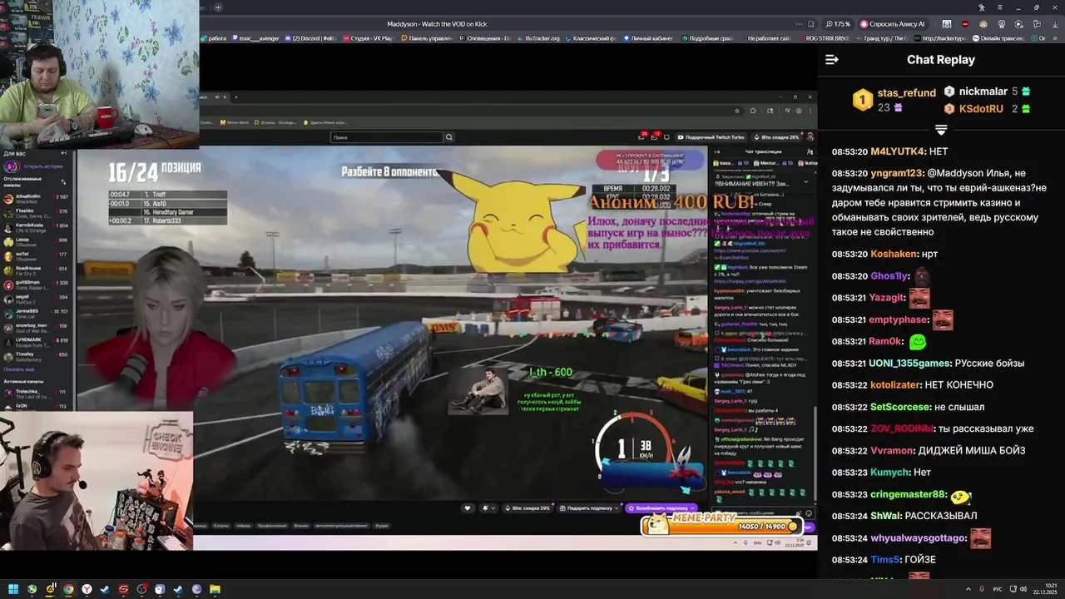Switch the РУС input language indicator
Image resolution: width=1065 pixels, height=599 pixels.
coord(998,589)
